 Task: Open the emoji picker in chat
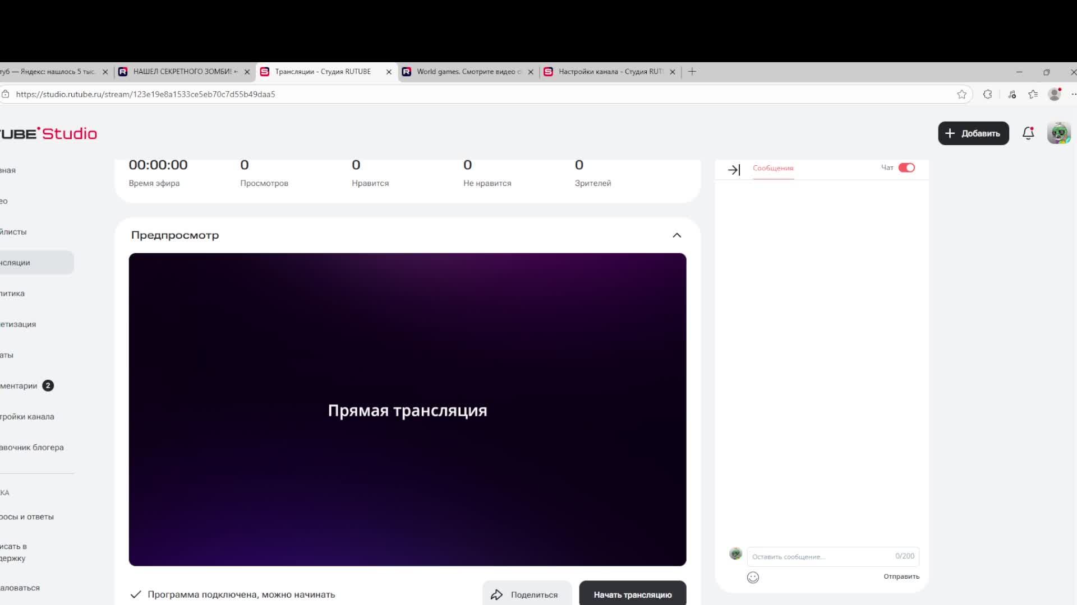[753, 577]
